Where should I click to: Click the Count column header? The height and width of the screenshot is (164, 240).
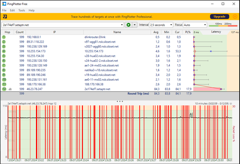[20, 32]
